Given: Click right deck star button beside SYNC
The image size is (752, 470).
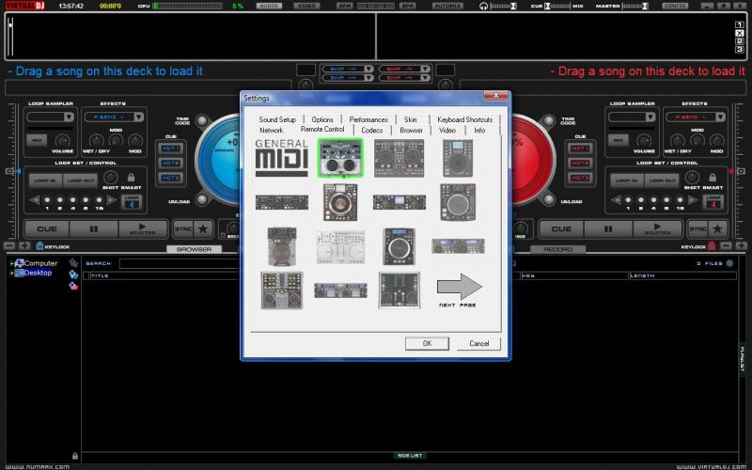Looking at the screenshot, I should [x=717, y=229].
